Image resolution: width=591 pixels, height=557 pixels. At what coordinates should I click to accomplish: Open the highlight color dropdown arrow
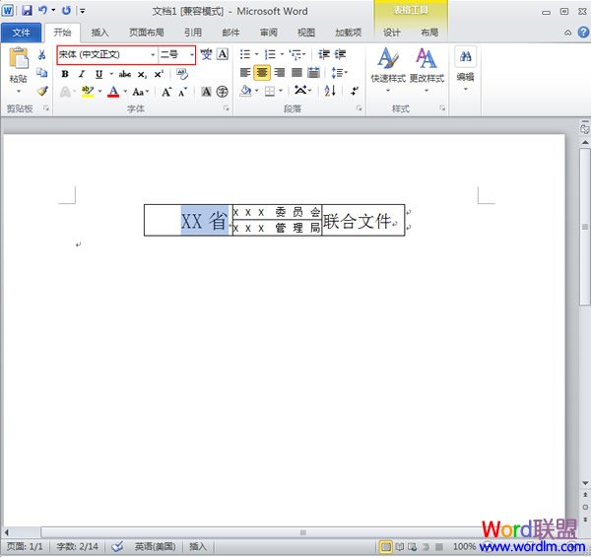pyautogui.click(x=99, y=92)
